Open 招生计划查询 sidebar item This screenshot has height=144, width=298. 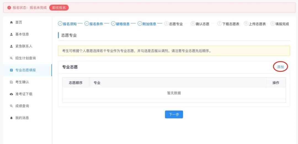(27, 58)
